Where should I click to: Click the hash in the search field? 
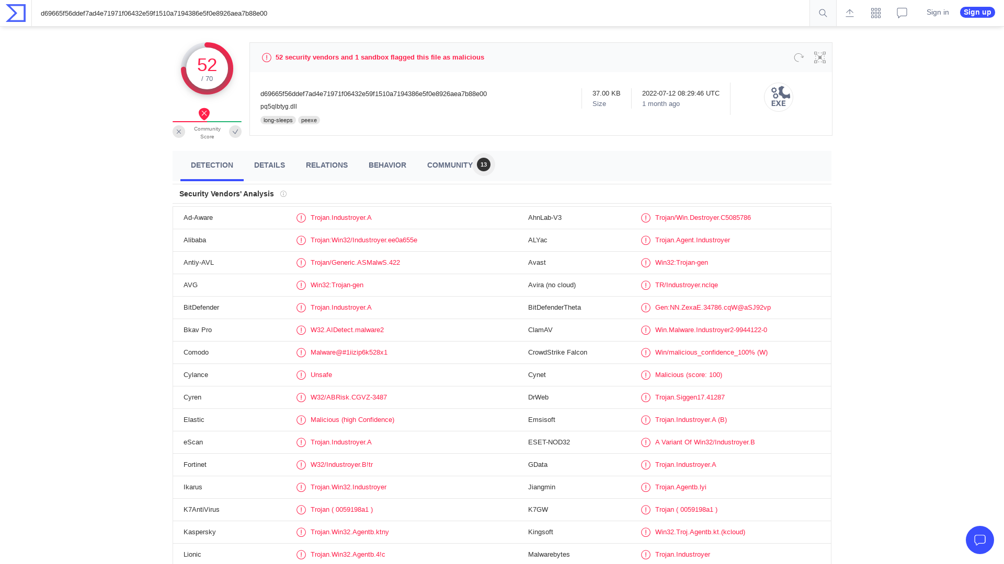pyautogui.click(x=154, y=14)
